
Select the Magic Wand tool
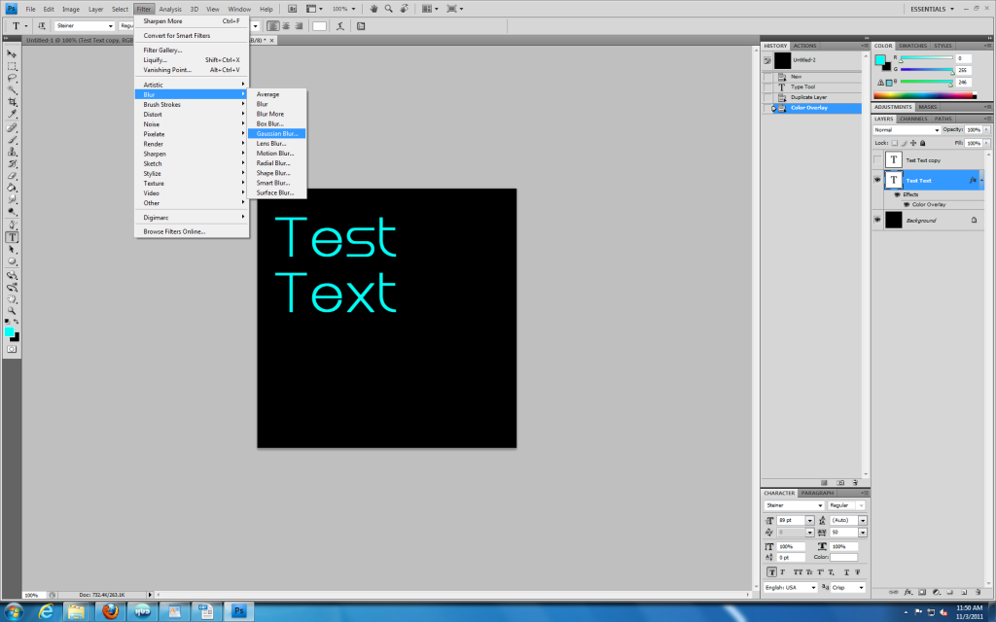tap(12, 90)
